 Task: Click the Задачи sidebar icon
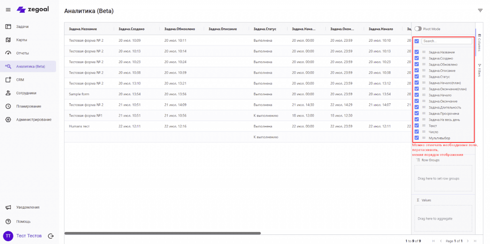(x=8, y=26)
